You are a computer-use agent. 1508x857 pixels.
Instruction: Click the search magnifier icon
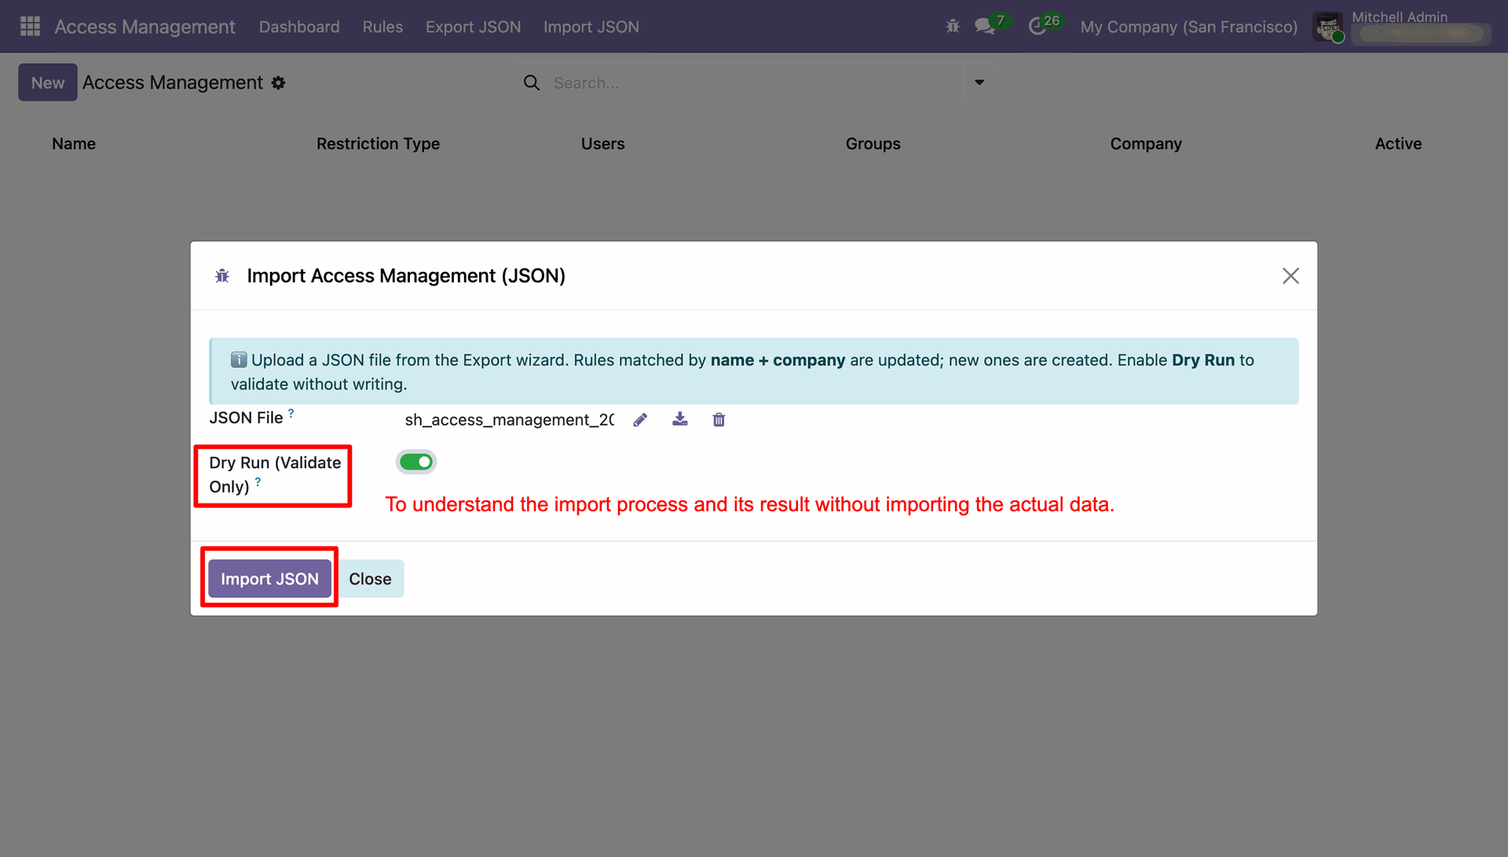click(x=532, y=82)
